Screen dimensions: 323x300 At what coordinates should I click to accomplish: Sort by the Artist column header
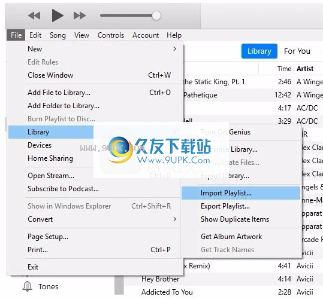pyautogui.click(x=305, y=69)
